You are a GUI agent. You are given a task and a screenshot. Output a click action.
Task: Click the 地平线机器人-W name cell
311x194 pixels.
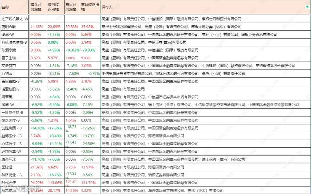pyautogui.click(x=14, y=19)
